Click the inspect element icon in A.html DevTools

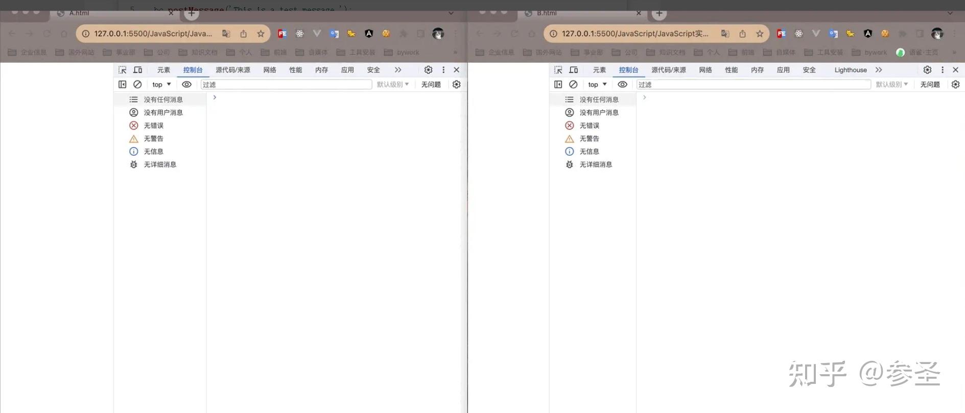click(123, 70)
